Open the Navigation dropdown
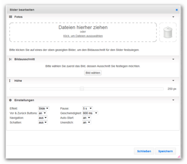The image size is (187, 164). (x=43, y=118)
